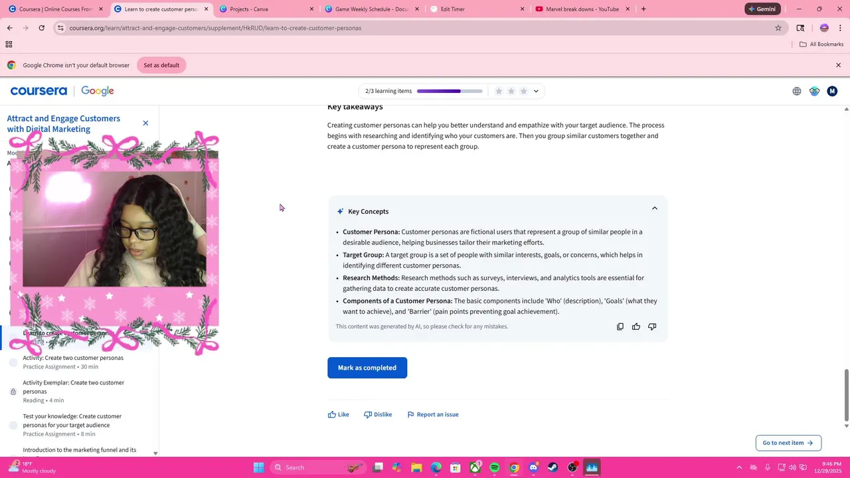Open Activity: Create two customer personas
Image resolution: width=850 pixels, height=478 pixels.
[73, 358]
